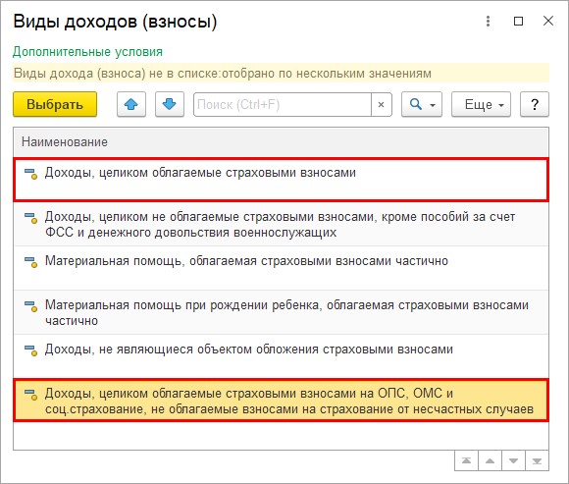
Task: Jump to first record with list navigation arrow
Action: coord(466,460)
